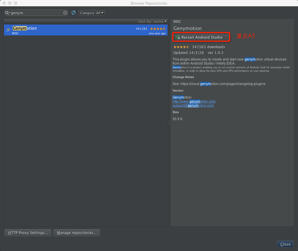Click the 'one year ago' text

[x=157, y=33]
